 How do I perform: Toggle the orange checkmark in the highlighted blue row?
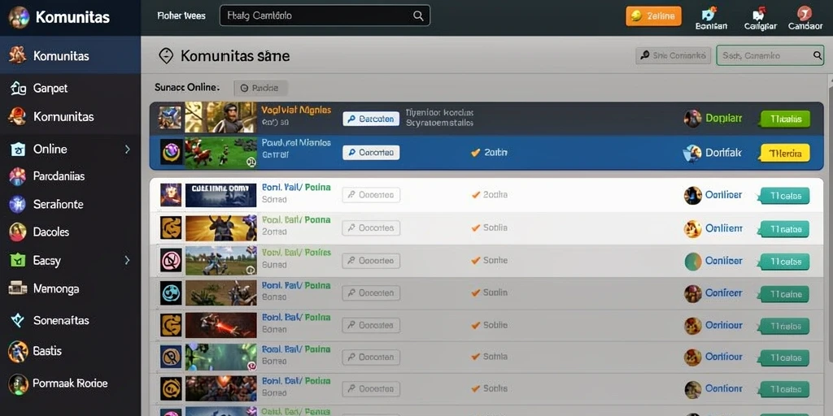(x=475, y=153)
